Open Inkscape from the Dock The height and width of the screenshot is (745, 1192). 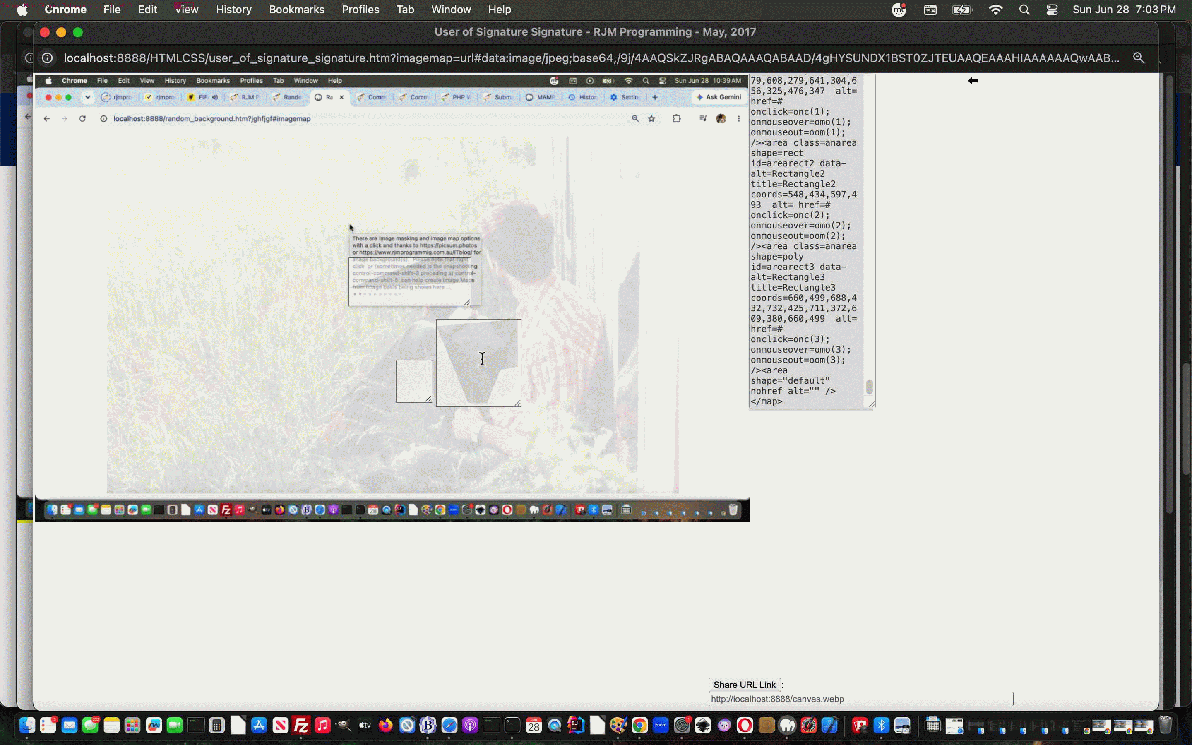(703, 725)
